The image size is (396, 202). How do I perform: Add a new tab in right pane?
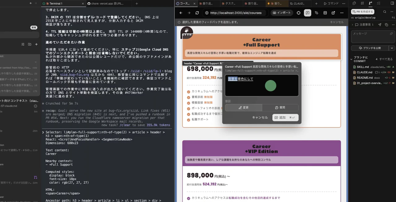pos(316,4)
